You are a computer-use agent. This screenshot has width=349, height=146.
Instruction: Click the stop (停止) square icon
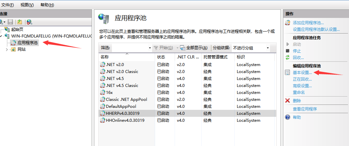pos(288,51)
